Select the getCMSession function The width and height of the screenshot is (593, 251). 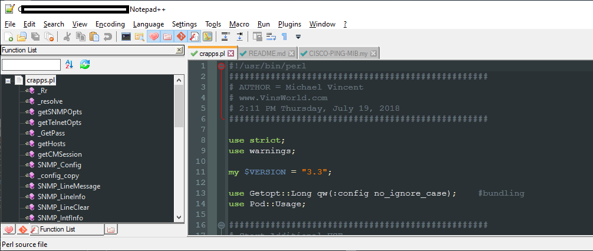[x=60, y=154]
